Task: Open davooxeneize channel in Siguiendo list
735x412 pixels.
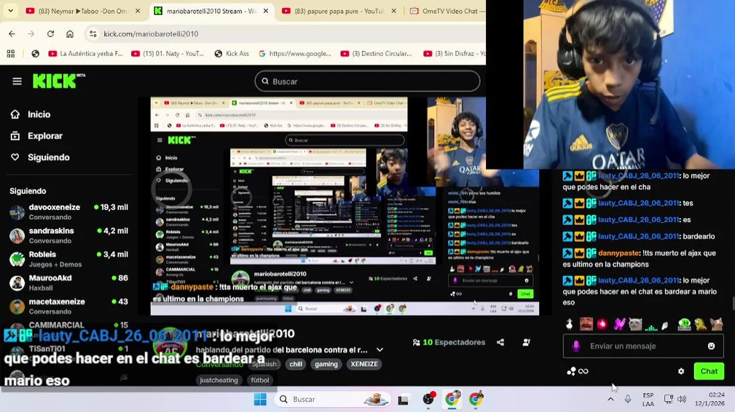Action: click(x=69, y=212)
